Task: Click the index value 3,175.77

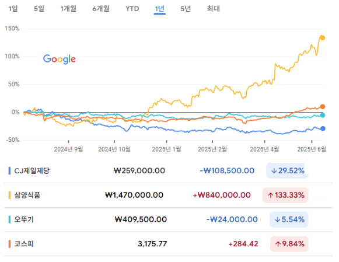Action: 152,244
